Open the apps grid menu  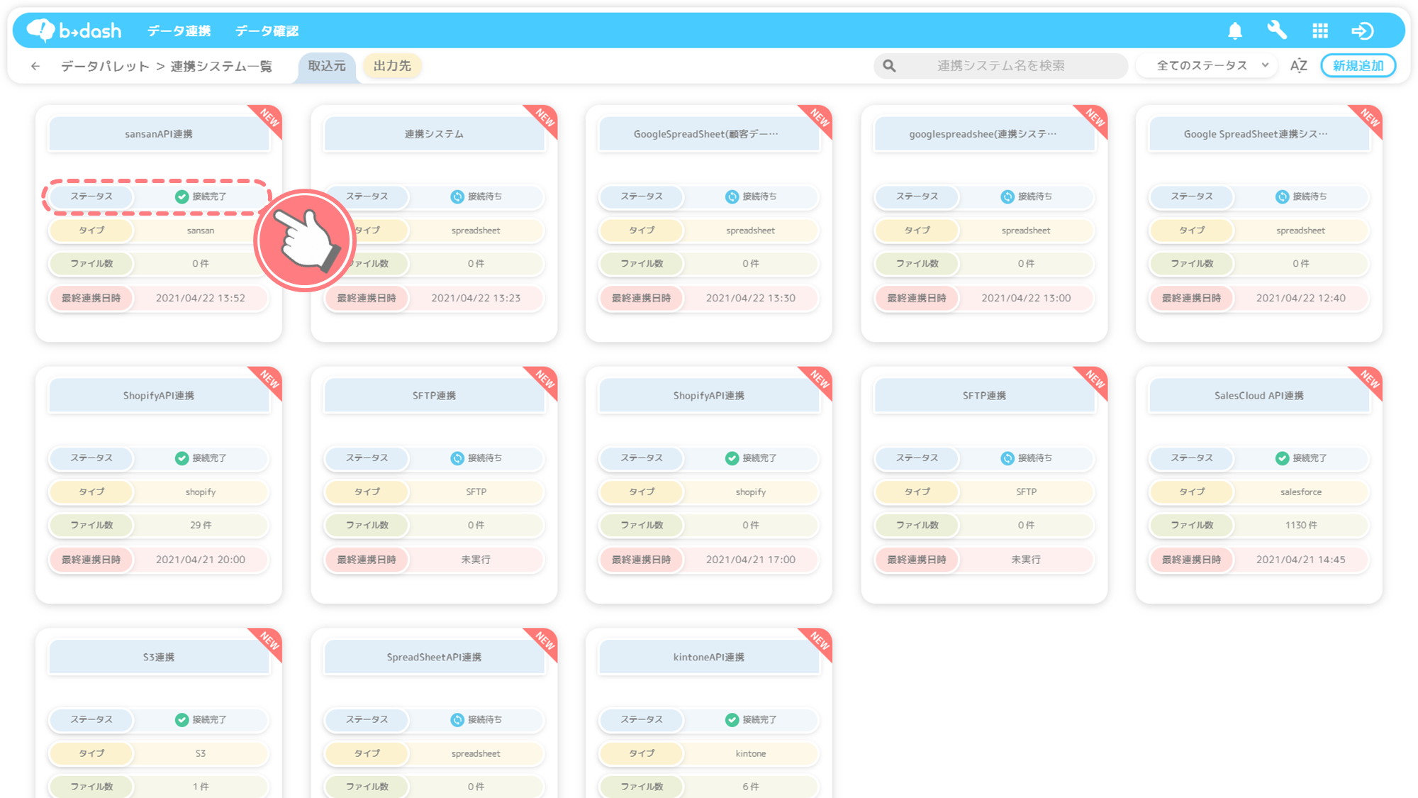pyautogui.click(x=1320, y=31)
